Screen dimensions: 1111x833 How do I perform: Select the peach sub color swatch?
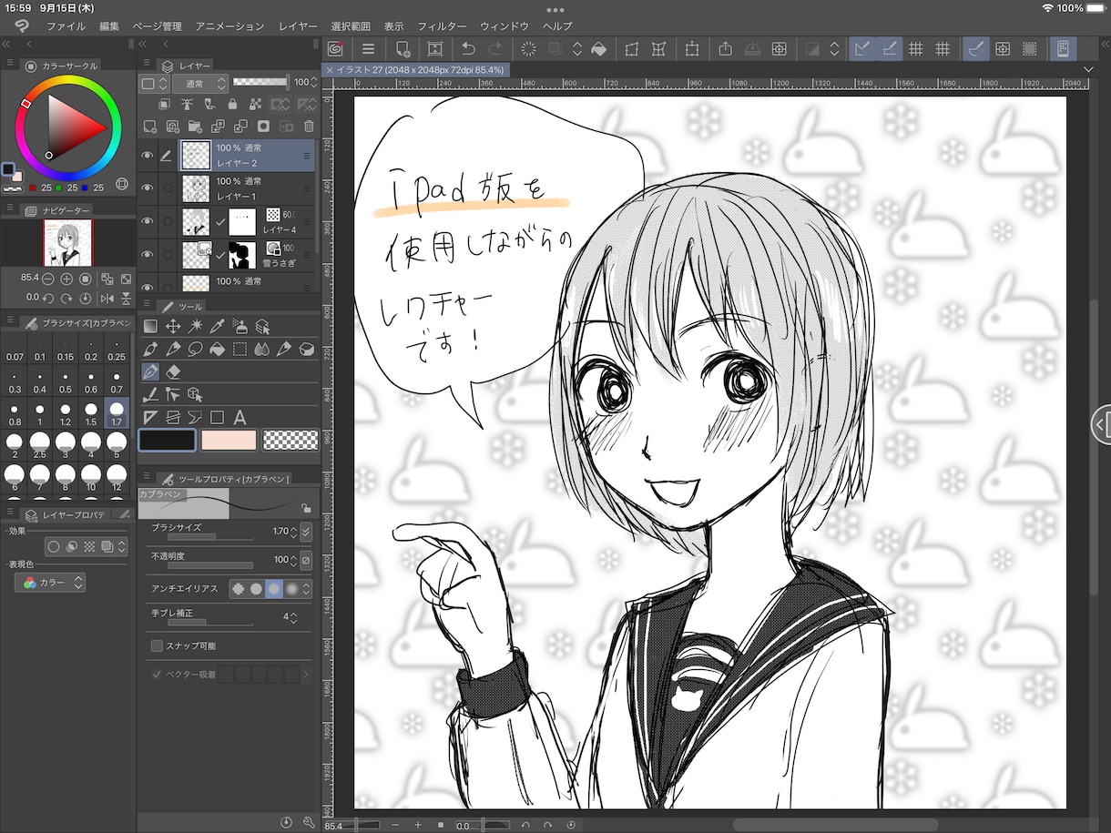tap(229, 441)
